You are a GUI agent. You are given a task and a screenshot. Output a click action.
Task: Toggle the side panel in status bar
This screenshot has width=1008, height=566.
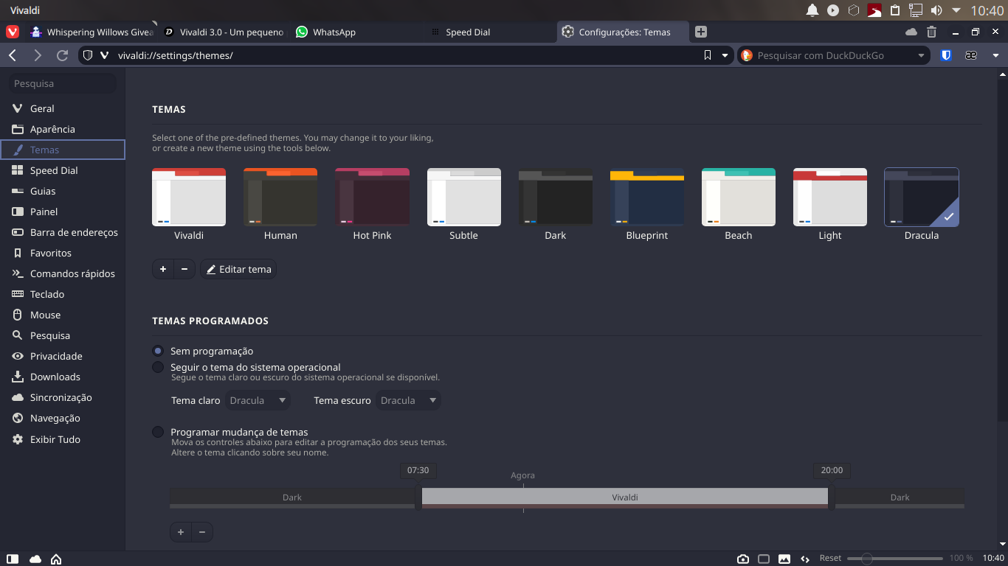pyautogui.click(x=13, y=559)
